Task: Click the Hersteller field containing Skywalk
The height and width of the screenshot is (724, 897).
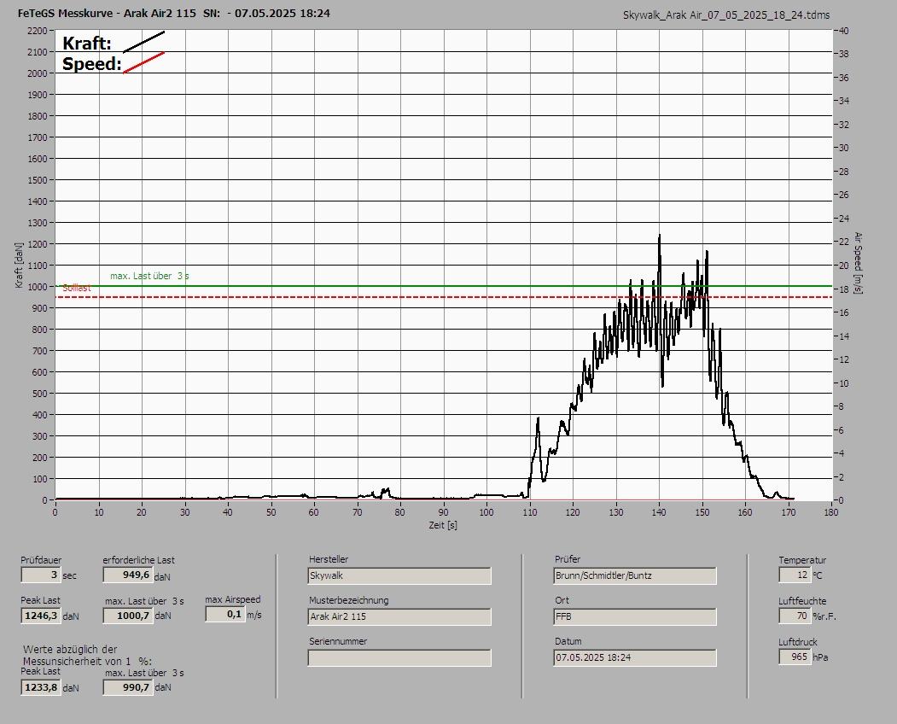Action: coord(399,575)
